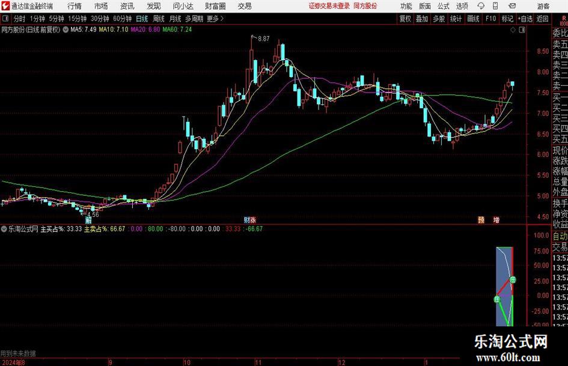The width and height of the screenshot is (568, 366).
Task: Click the 主买占%: 33.33 value
Action: click(x=61, y=229)
